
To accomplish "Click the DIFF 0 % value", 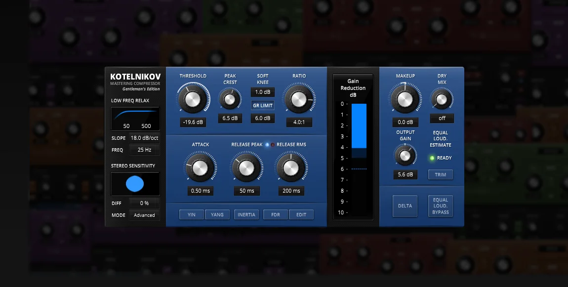I will [x=144, y=203].
